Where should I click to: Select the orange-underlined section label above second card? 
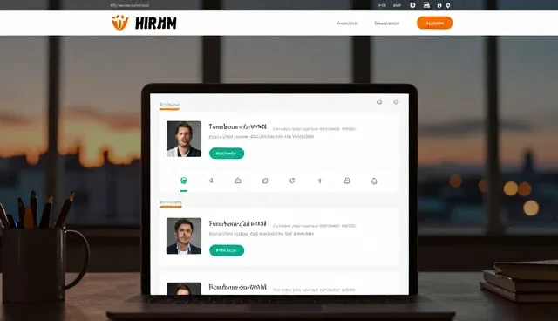(x=171, y=203)
